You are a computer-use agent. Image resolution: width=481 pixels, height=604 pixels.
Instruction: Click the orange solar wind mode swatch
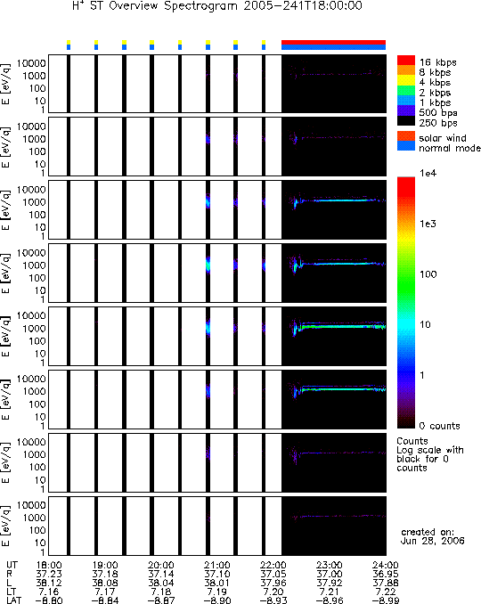[406, 136]
